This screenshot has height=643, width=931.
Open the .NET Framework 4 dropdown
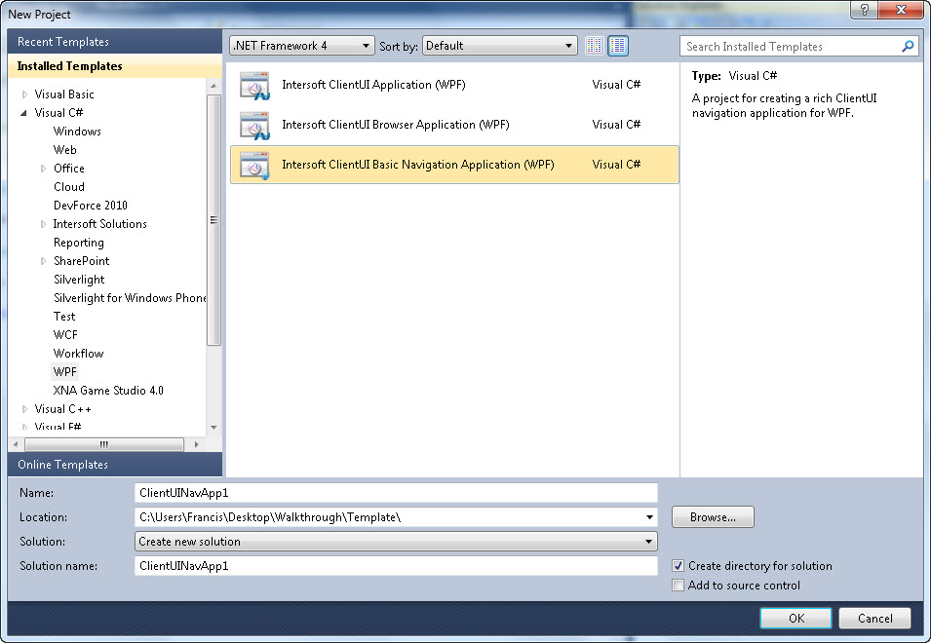tap(301, 46)
